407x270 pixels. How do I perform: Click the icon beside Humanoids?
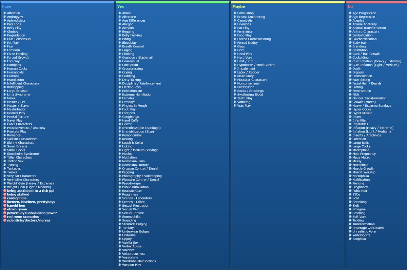[x=5, y=72]
